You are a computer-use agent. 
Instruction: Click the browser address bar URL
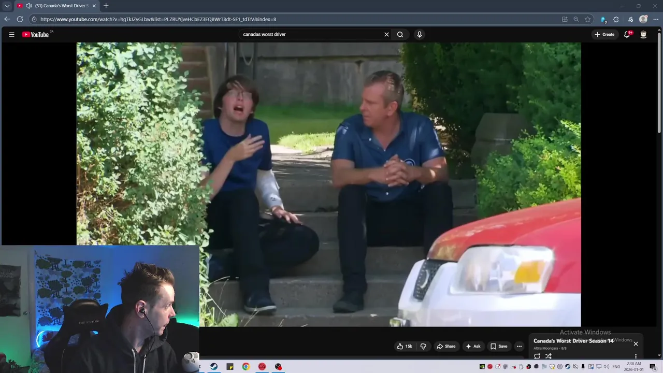(x=158, y=19)
